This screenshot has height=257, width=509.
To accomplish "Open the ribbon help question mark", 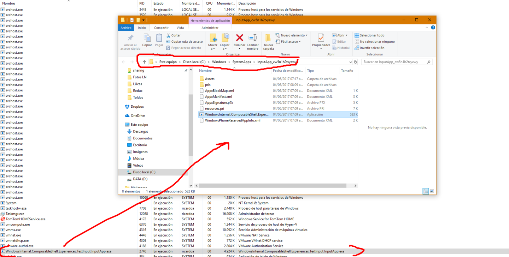I will click(x=433, y=28).
